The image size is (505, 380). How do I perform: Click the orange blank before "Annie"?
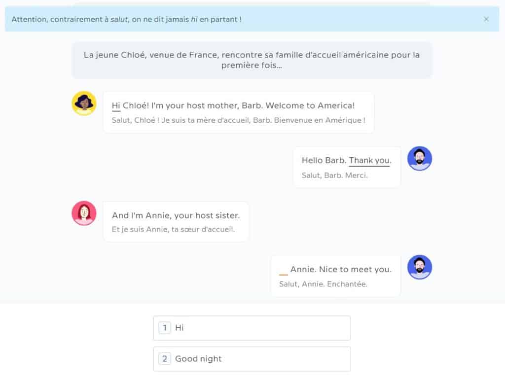(x=283, y=270)
